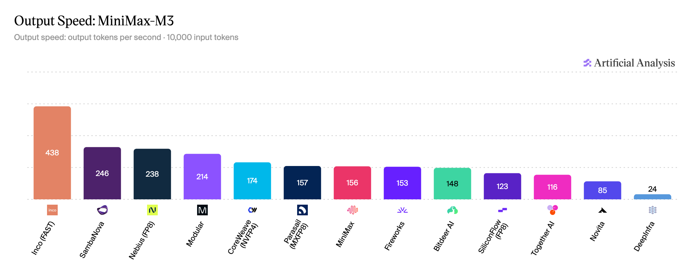Click the Bitdeer AI green logo
The height and width of the screenshot is (280, 685).
(x=453, y=210)
